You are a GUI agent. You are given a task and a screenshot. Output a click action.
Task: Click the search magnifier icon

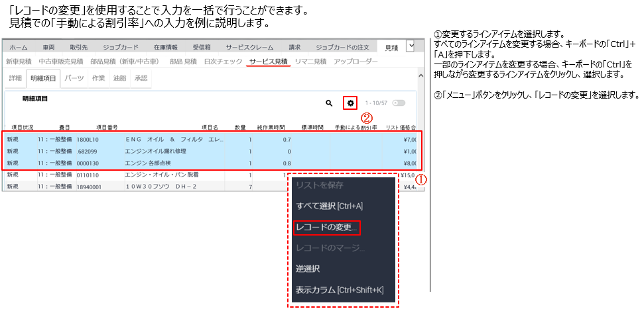pyautogui.click(x=328, y=103)
